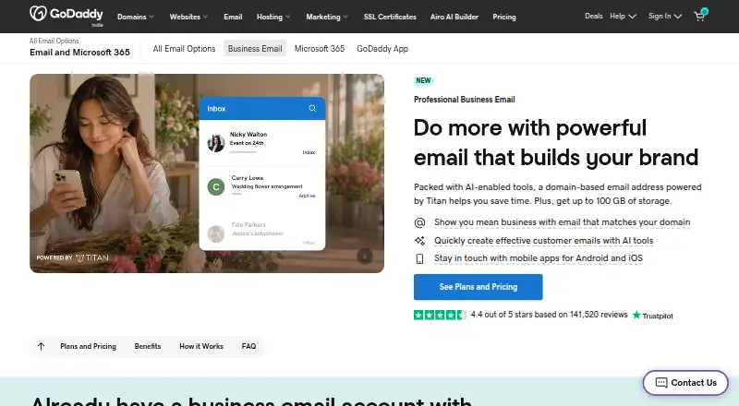This screenshot has height=406, width=739.
Task: Jump to the Plans and Pricing section
Action: click(88, 346)
